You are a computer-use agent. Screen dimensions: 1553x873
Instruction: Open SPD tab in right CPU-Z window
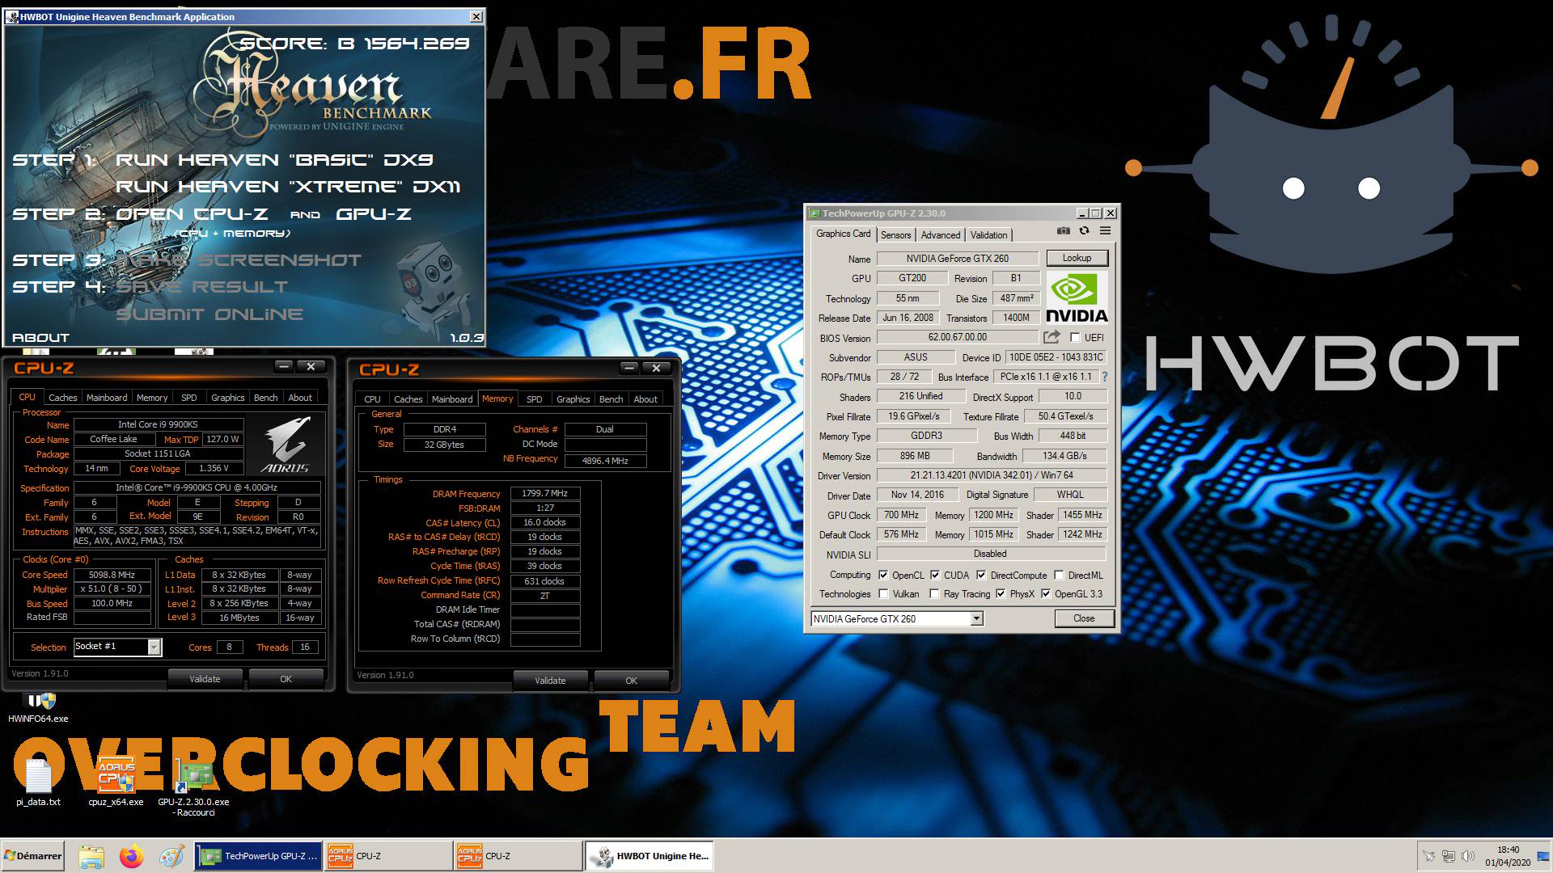534,399
